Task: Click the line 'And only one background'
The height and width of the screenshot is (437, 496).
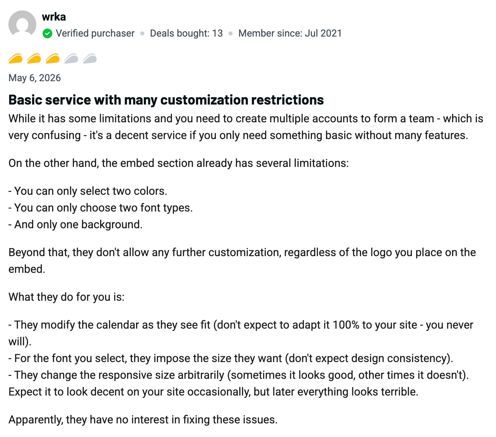Action: point(75,224)
